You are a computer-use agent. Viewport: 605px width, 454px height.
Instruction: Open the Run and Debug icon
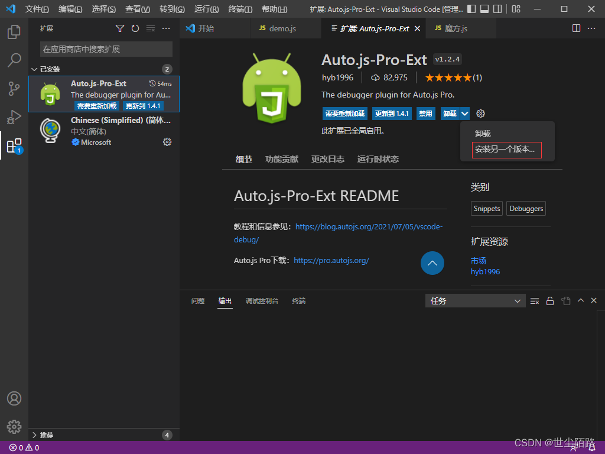(x=14, y=117)
